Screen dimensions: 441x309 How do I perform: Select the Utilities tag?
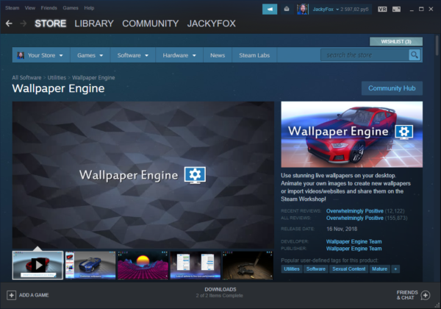click(x=292, y=269)
